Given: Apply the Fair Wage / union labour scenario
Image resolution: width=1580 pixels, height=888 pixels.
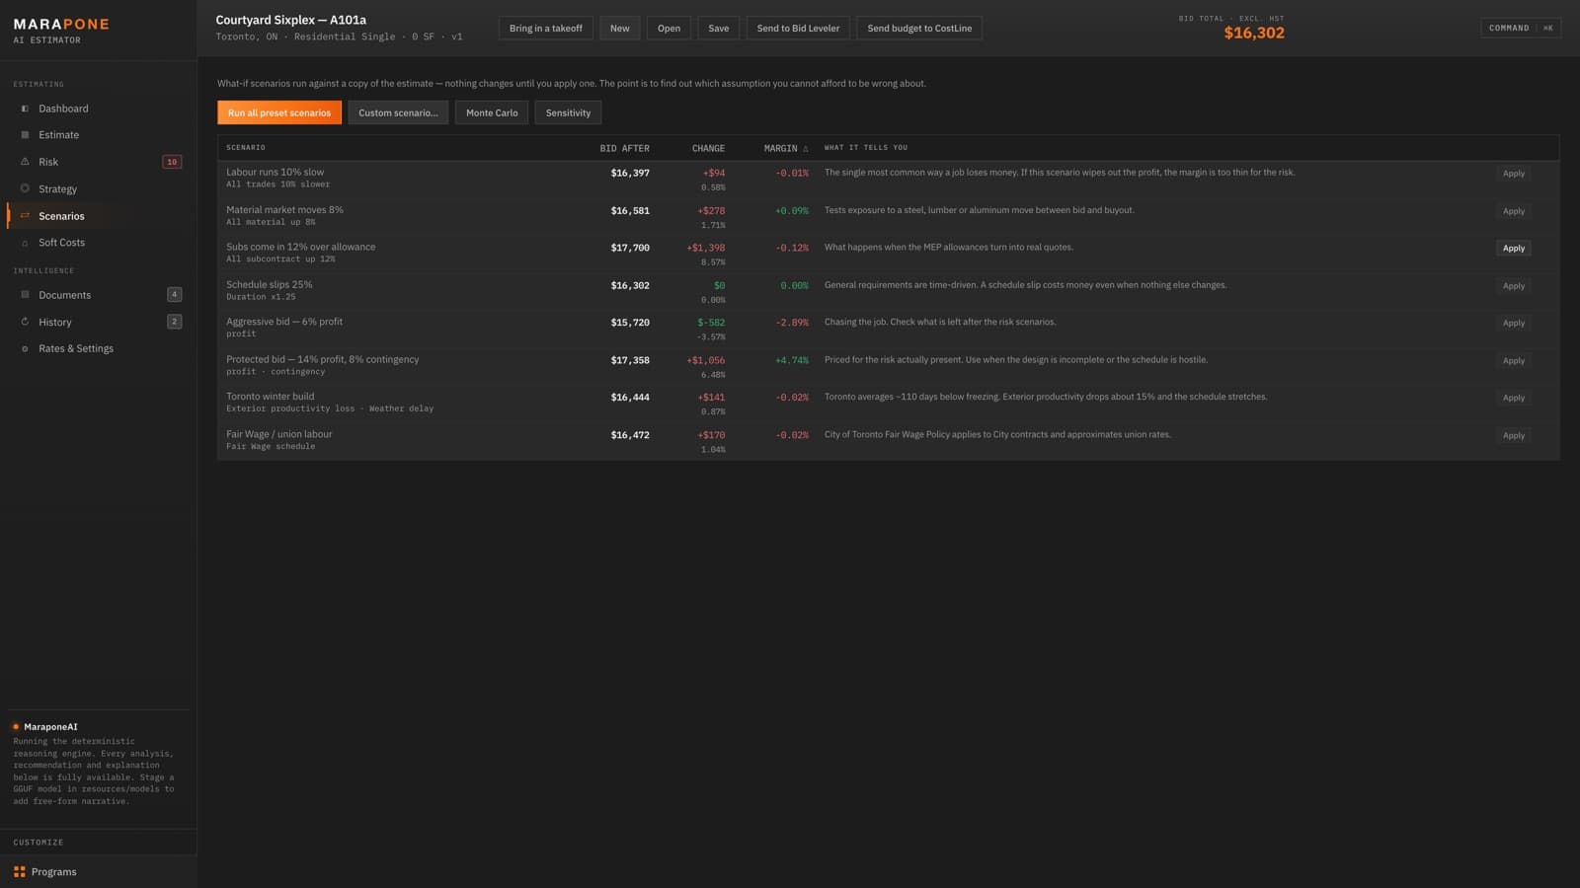Looking at the screenshot, I should pos(1514,435).
